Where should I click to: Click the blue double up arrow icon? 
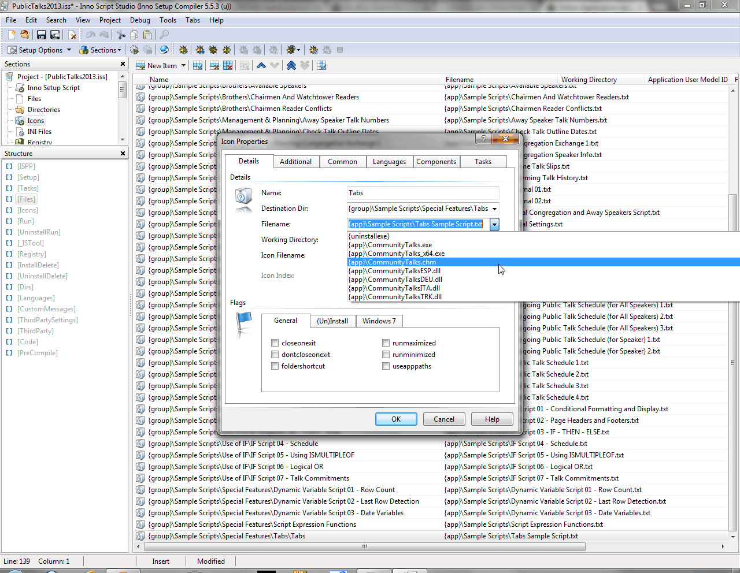pos(291,66)
